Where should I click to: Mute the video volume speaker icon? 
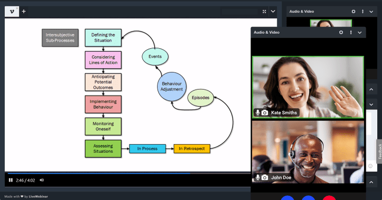click(x=42, y=180)
